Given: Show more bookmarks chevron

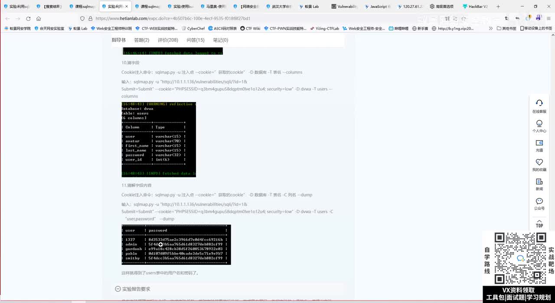Looking at the screenshot, I should (x=491, y=28).
